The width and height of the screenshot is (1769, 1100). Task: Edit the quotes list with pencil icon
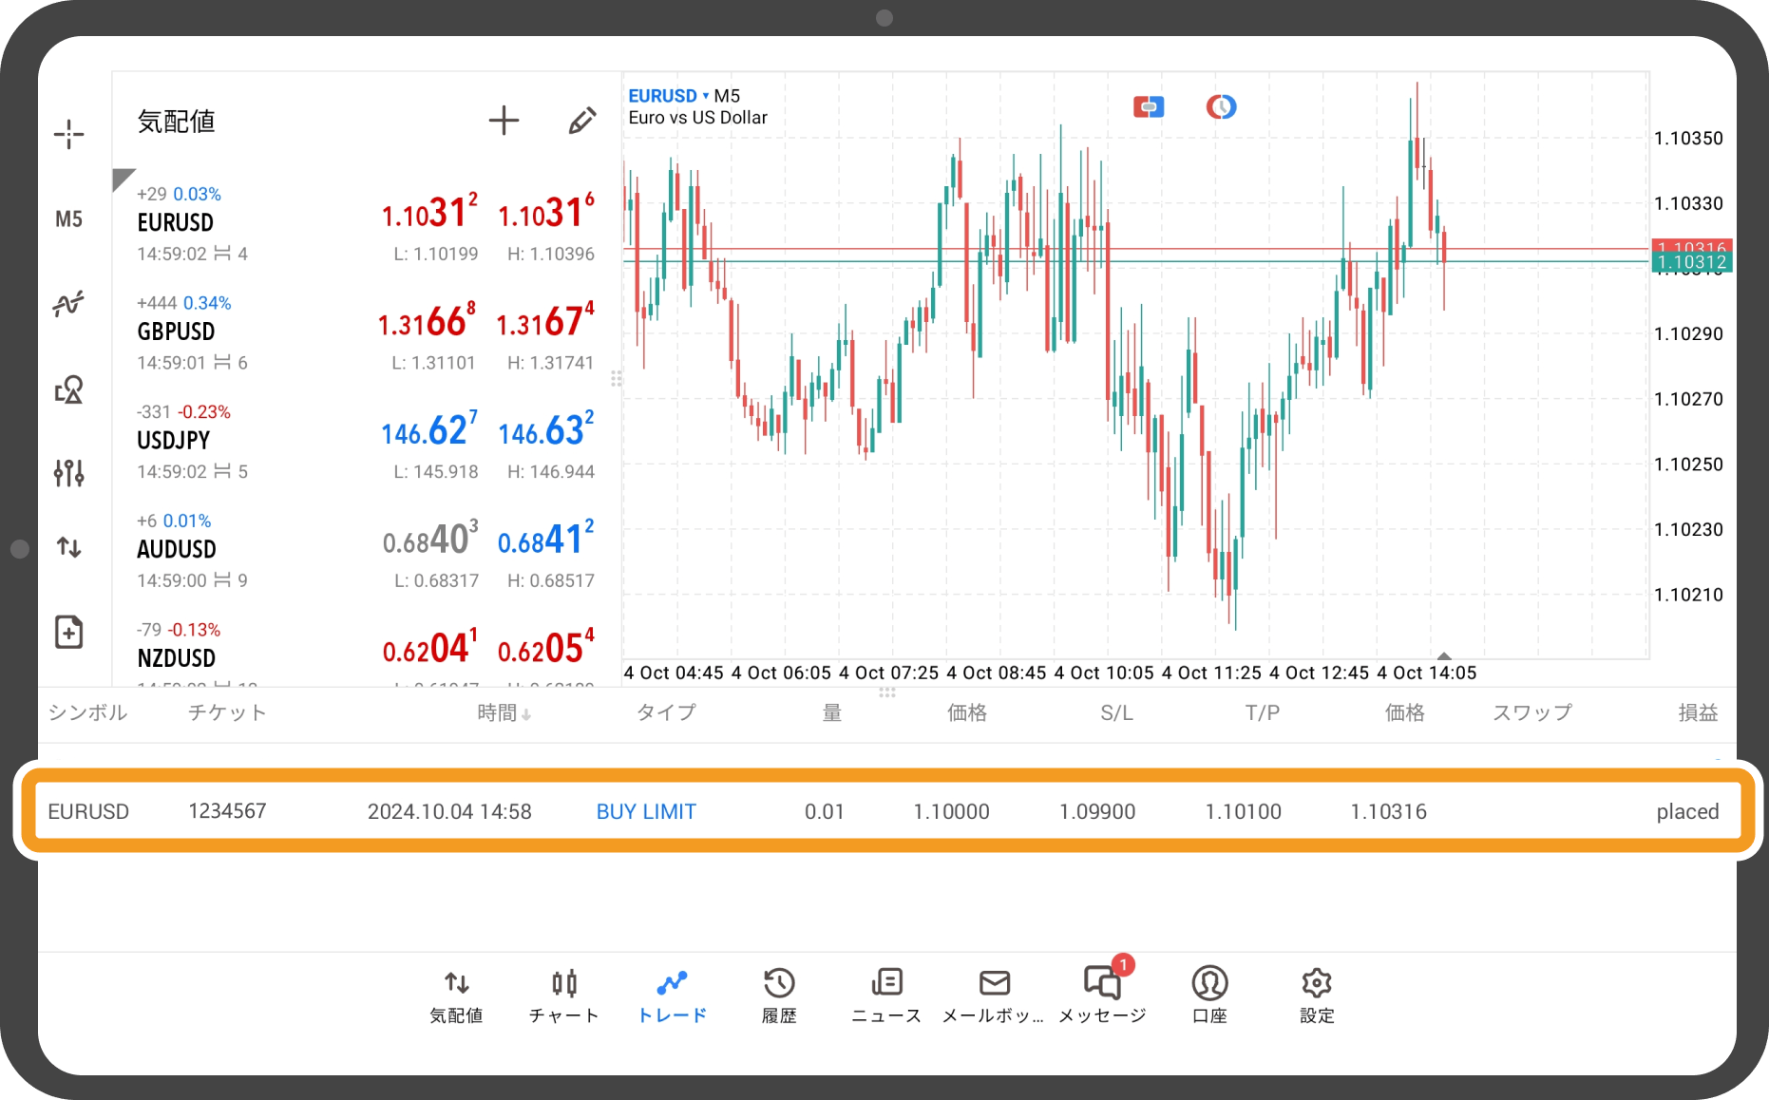tap(581, 121)
